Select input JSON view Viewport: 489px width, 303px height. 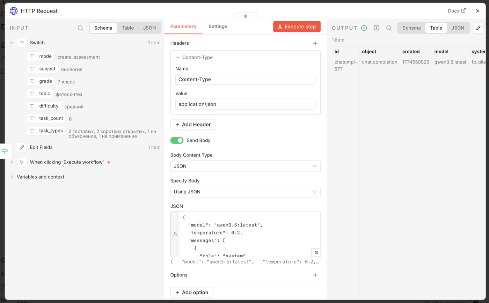[x=149, y=28]
